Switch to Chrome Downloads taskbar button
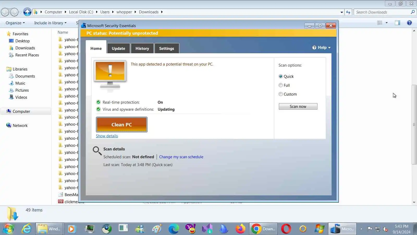Image resolution: width=417 pixels, height=235 pixels. 263,229
